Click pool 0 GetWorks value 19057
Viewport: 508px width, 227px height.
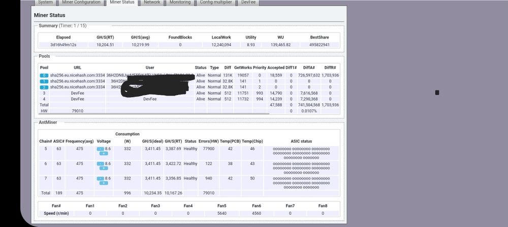(243, 75)
